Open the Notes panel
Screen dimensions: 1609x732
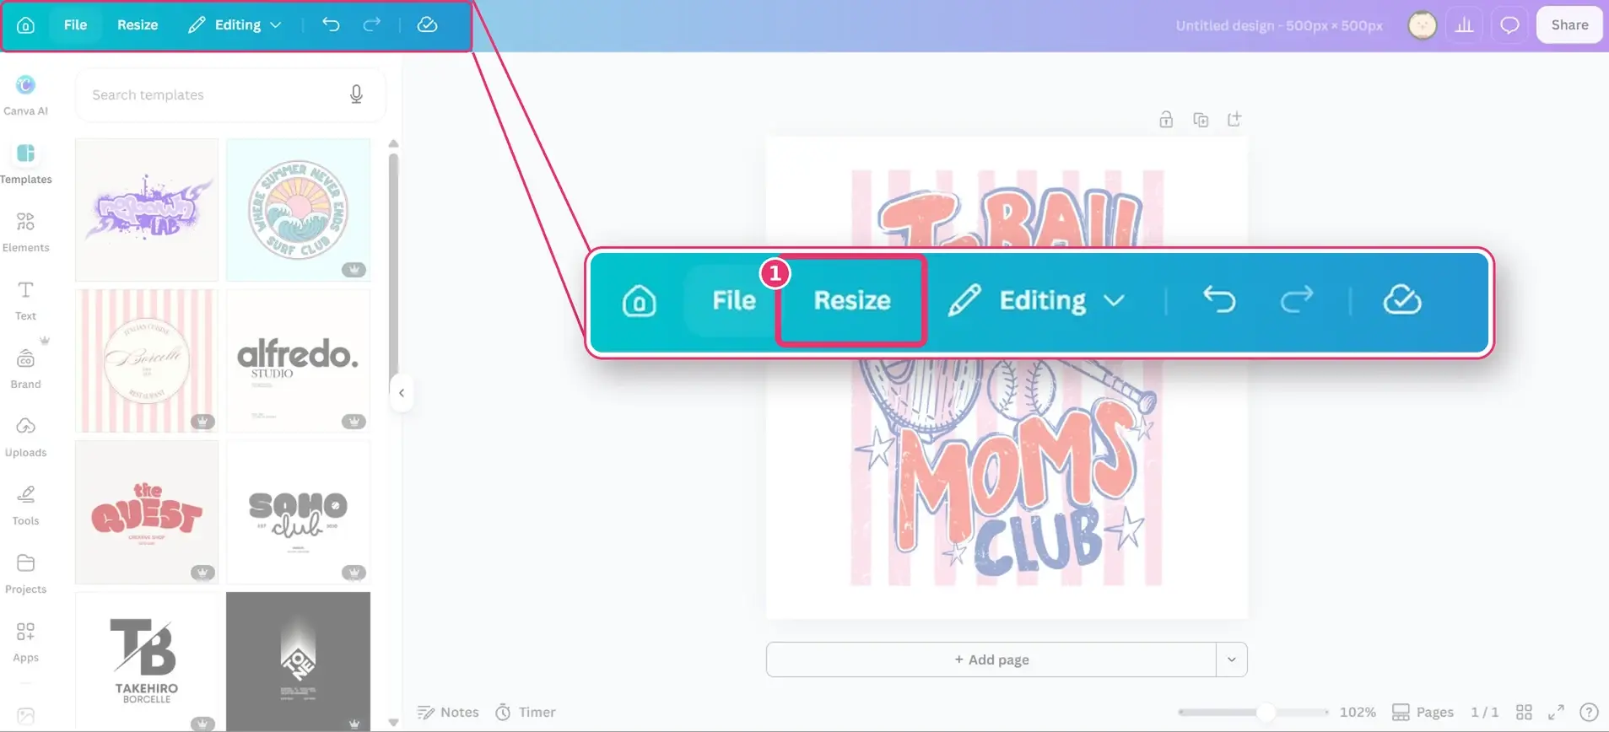(x=448, y=713)
